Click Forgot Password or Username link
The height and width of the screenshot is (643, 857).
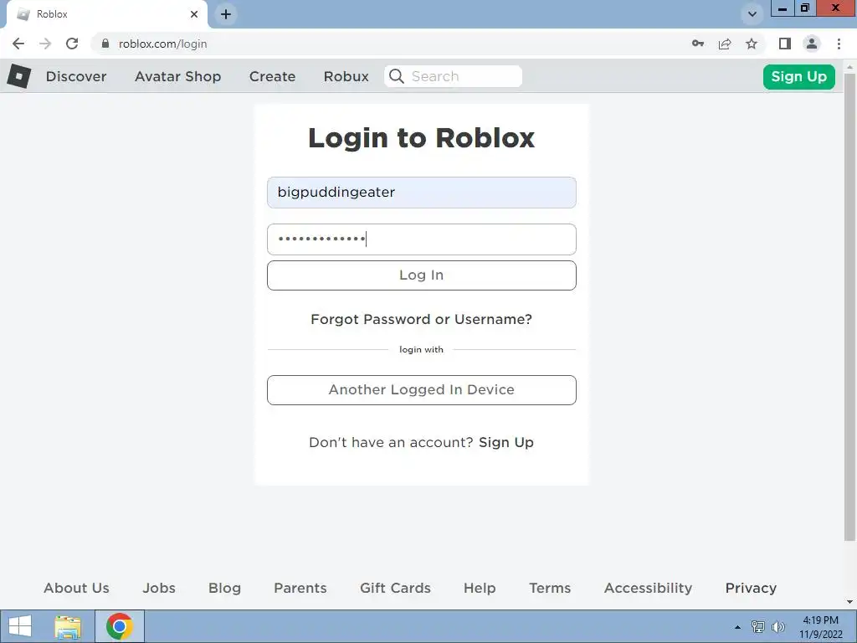421,319
